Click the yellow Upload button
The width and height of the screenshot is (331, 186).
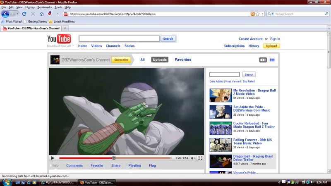point(271,46)
